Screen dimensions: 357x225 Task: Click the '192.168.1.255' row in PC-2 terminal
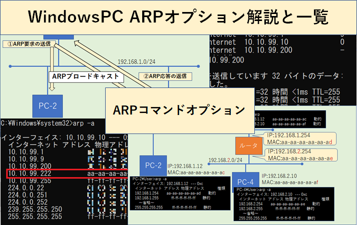coord(172,198)
